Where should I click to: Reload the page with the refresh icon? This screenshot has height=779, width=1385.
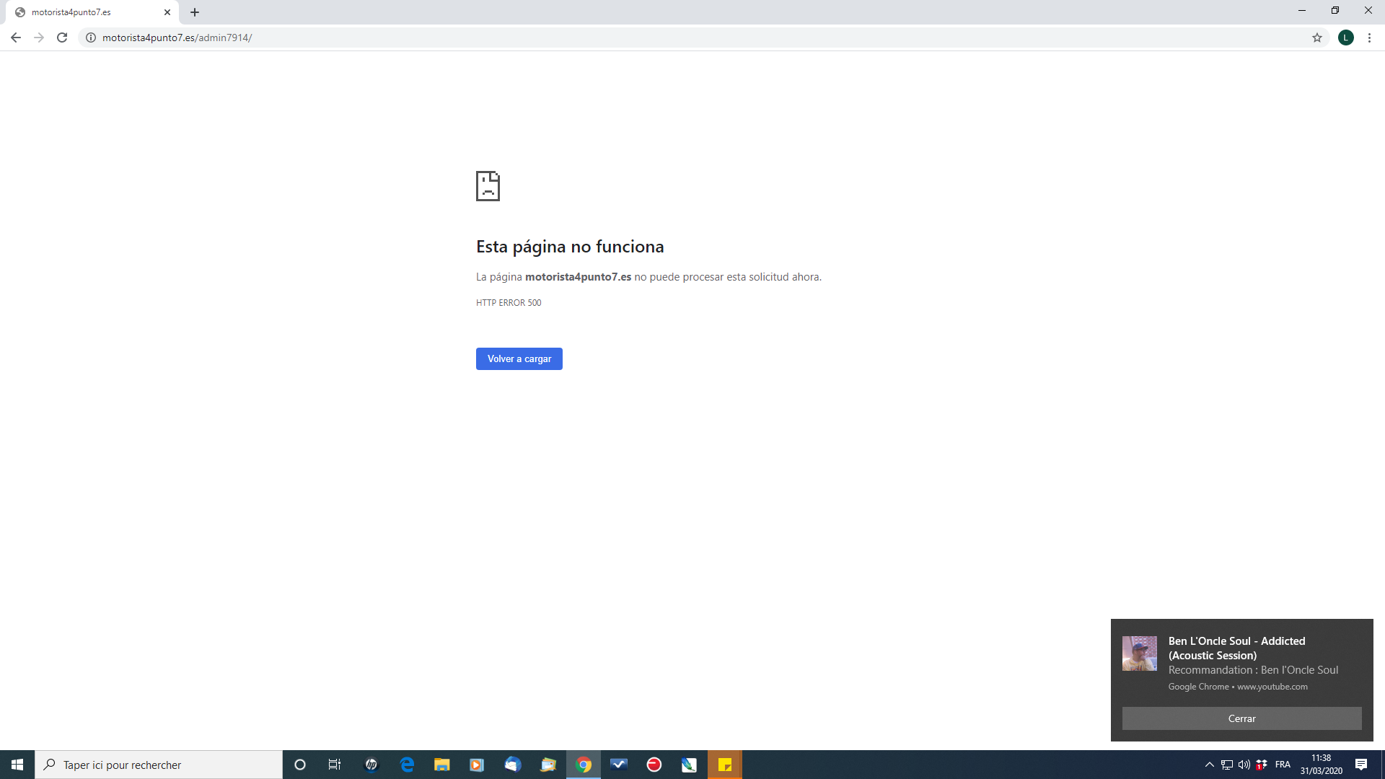pyautogui.click(x=62, y=38)
